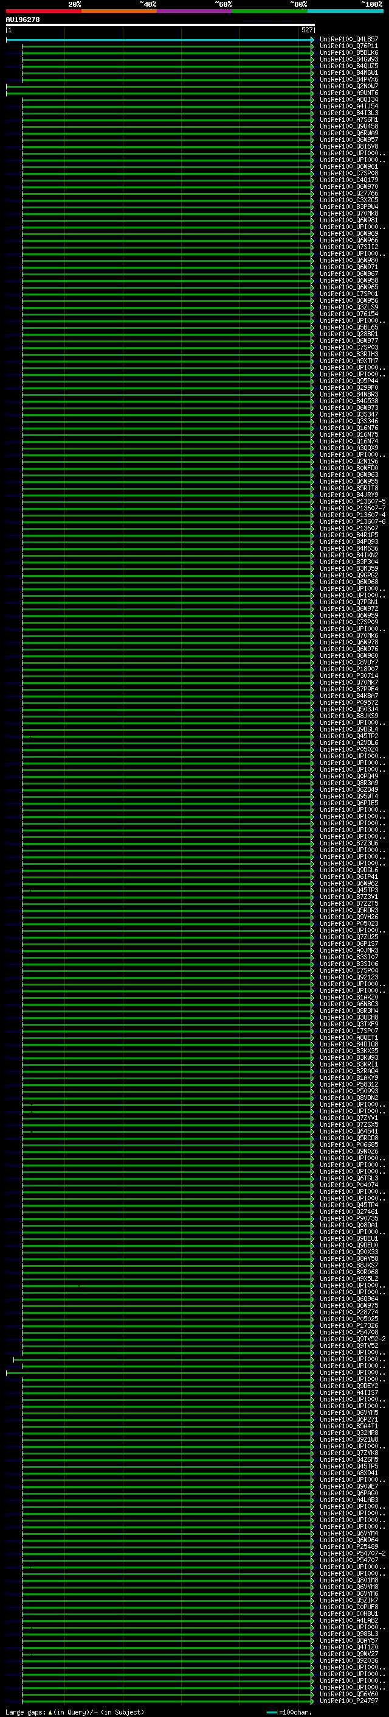
Task: Click the query end position 527
Action: tap(306, 30)
